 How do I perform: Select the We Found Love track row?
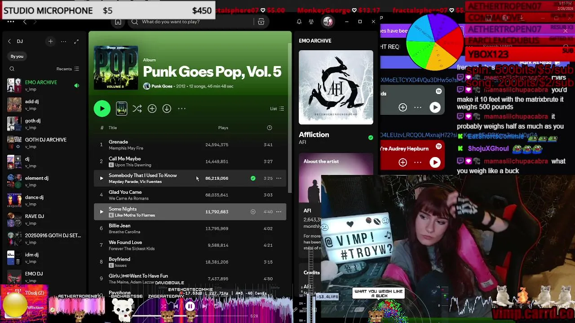point(190,245)
